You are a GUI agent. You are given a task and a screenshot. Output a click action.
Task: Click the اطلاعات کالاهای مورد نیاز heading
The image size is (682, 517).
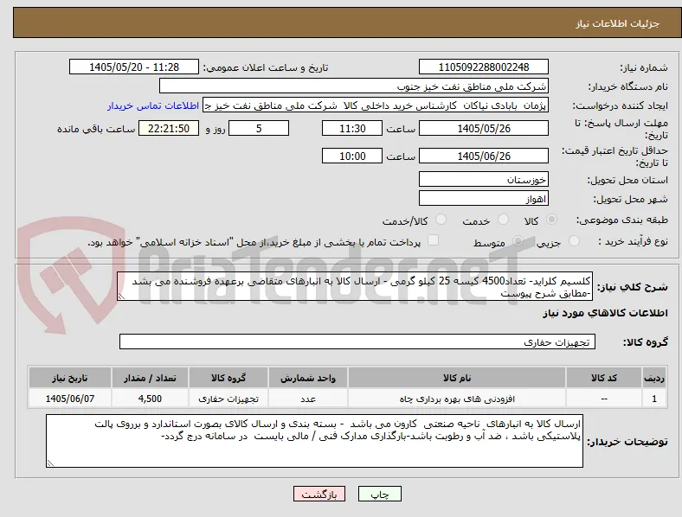[x=605, y=313]
